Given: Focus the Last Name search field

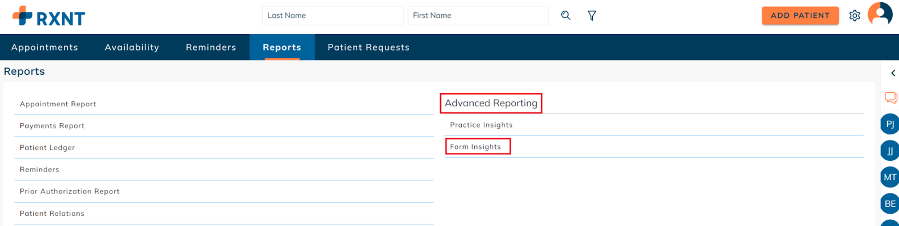Looking at the screenshot, I should (x=333, y=16).
